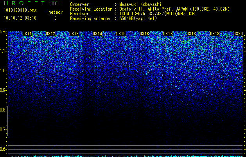
Task: Click the Ovserver label
Action: 79,4
